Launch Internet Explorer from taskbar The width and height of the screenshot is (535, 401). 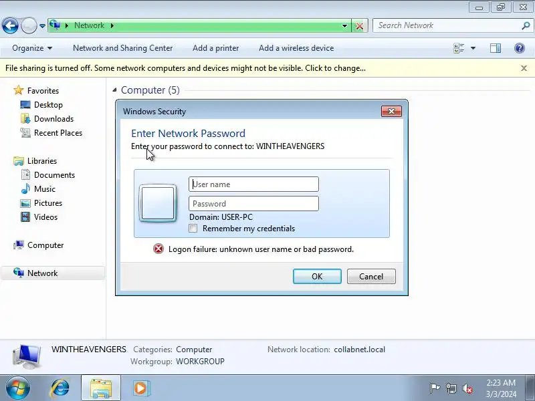coord(60,388)
